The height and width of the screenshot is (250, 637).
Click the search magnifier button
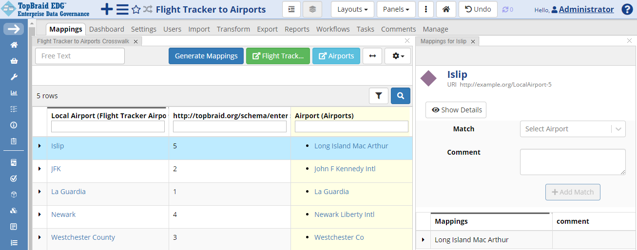pyautogui.click(x=400, y=96)
